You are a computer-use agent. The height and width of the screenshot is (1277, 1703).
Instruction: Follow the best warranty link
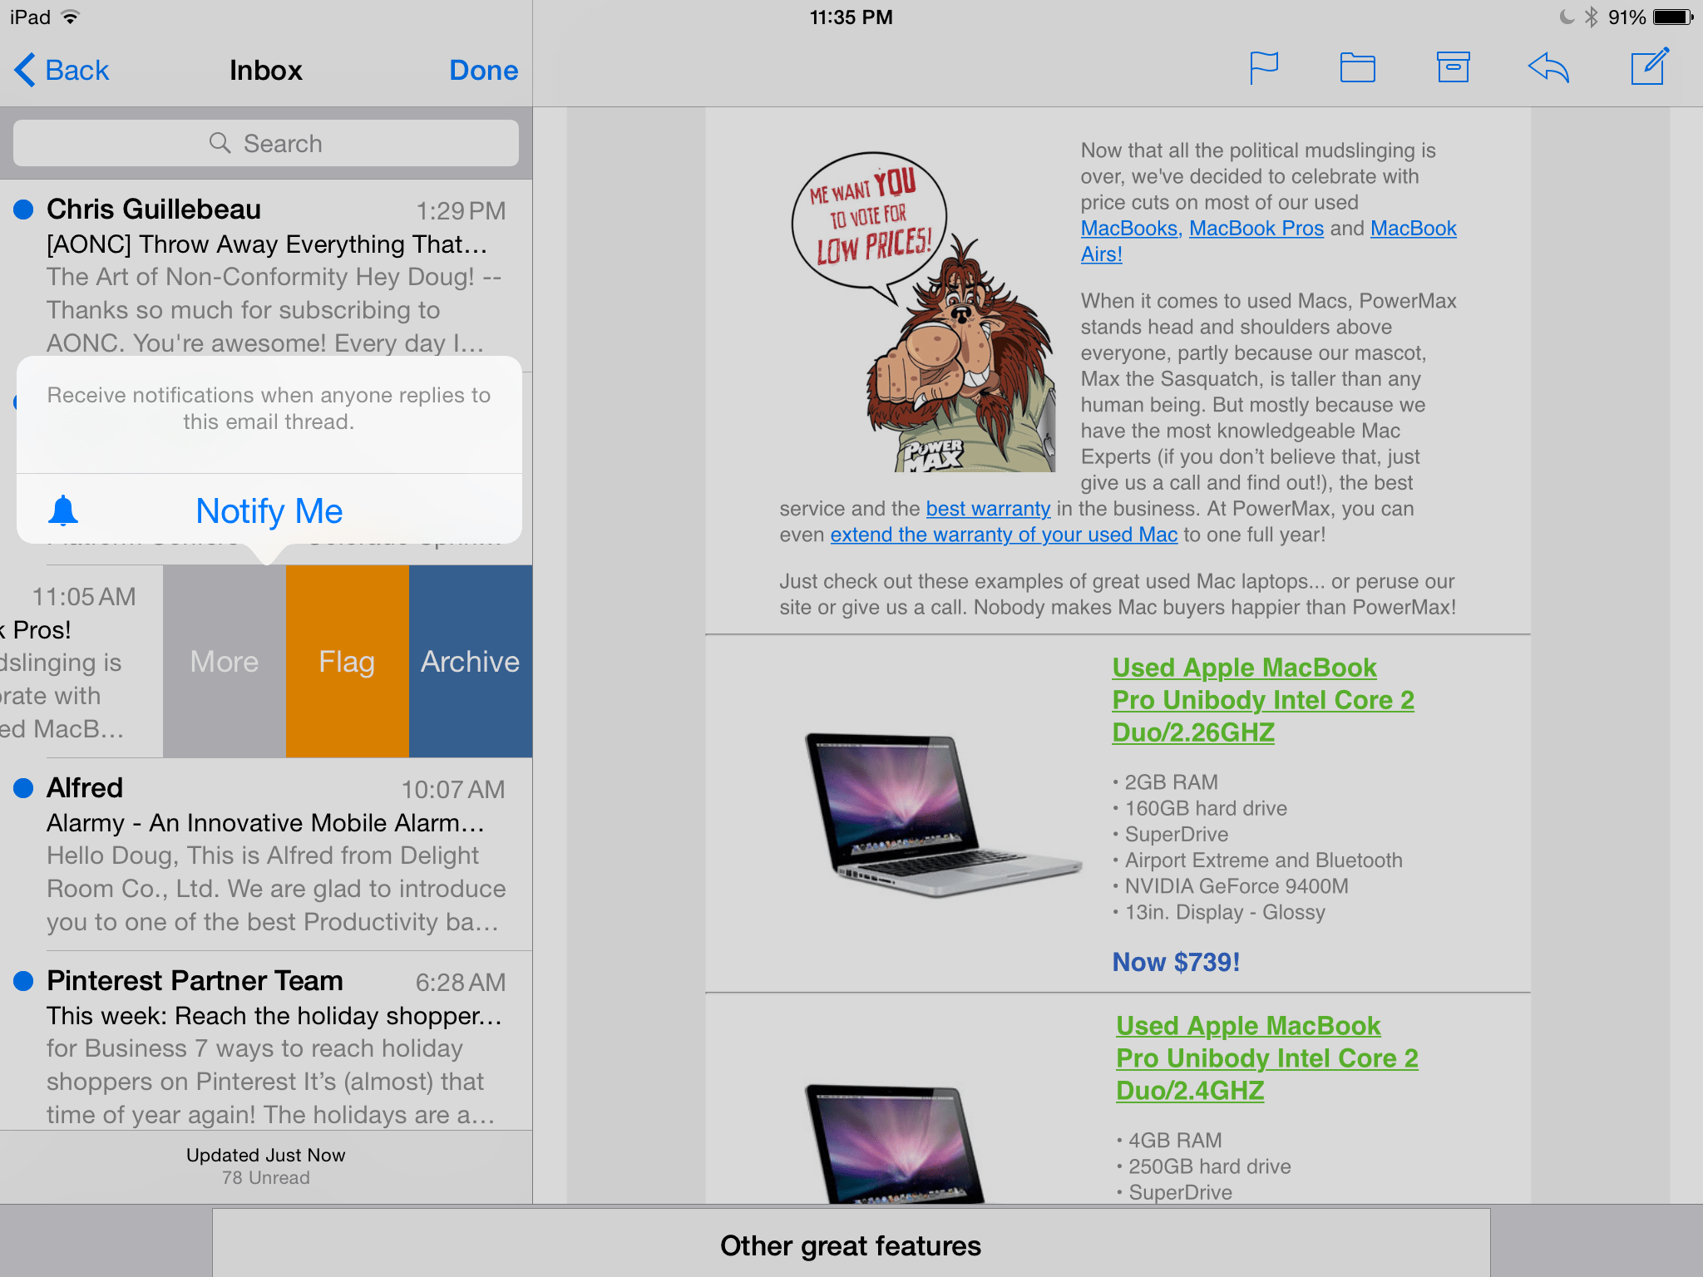pos(987,508)
